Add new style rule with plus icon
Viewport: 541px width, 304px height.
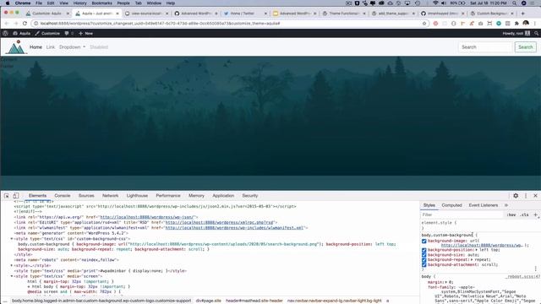[535, 214]
